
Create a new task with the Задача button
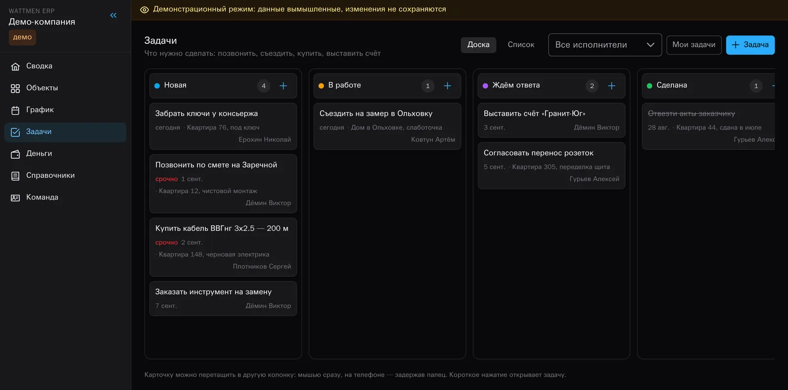[750, 45]
